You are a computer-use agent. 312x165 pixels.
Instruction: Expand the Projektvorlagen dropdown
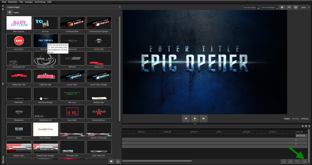pos(63,7)
